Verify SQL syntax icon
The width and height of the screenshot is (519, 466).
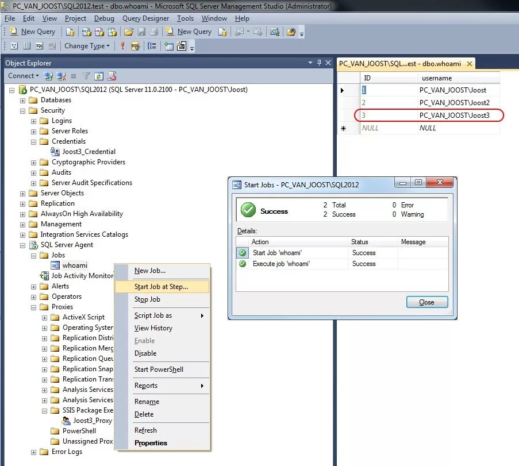tap(135, 45)
